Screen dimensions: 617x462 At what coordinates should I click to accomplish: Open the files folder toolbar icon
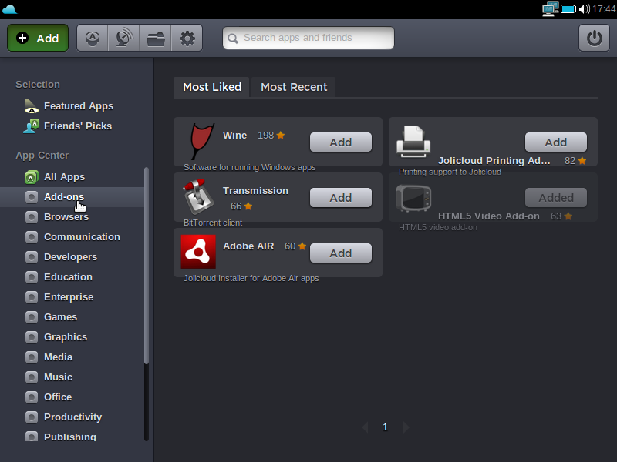pos(156,38)
